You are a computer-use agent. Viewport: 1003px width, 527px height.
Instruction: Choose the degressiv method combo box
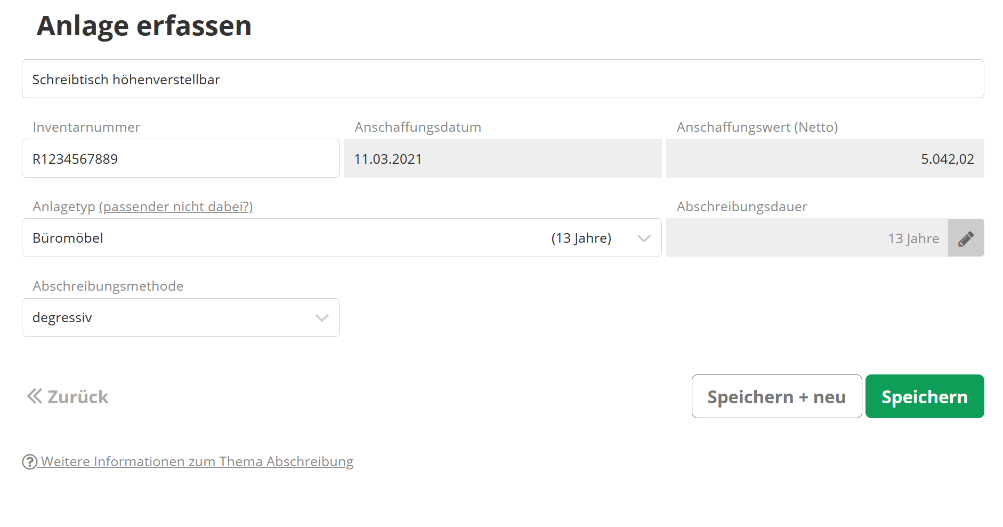[171, 318]
